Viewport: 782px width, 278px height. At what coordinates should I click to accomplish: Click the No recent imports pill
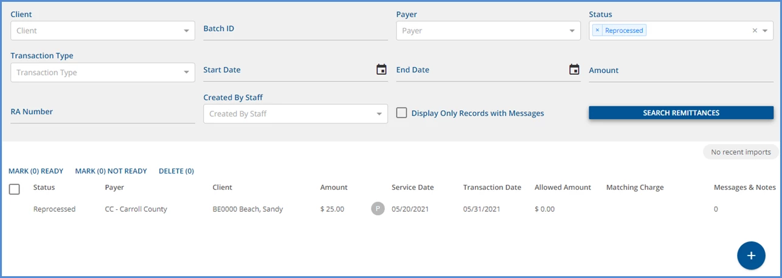(x=741, y=152)
